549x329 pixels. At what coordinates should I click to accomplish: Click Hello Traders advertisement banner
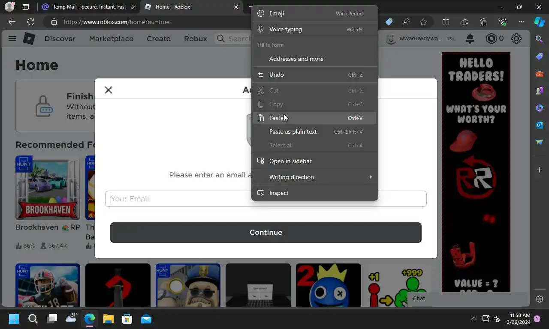pos(476,172)
